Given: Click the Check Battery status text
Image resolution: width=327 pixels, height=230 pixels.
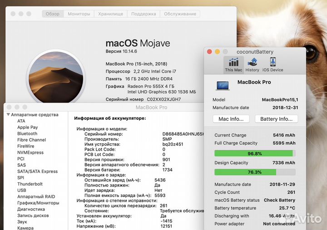Looking at the screenshot, I should point(279,200).
